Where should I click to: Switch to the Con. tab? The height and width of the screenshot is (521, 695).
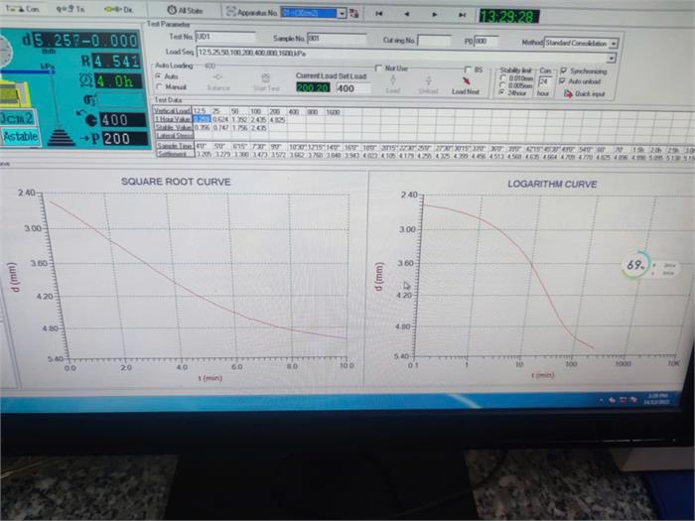[x=26, y=9]
